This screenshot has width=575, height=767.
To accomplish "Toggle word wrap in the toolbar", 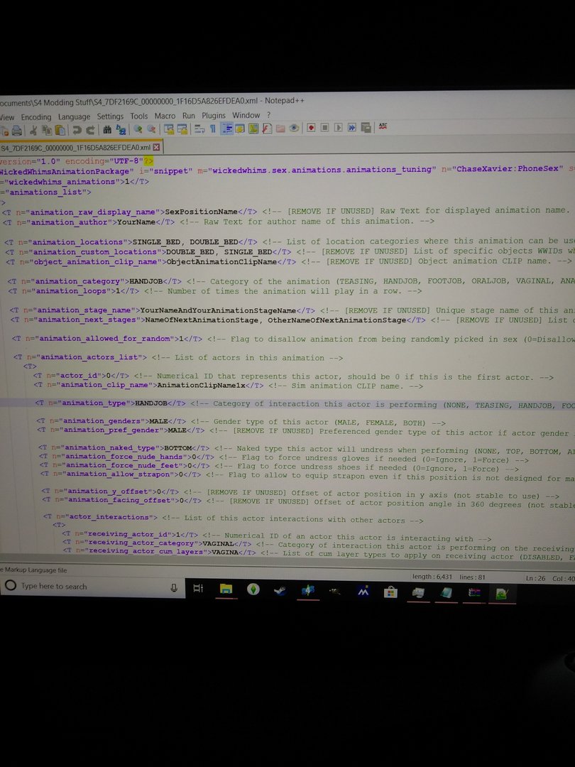I will (x=199, y=129).
